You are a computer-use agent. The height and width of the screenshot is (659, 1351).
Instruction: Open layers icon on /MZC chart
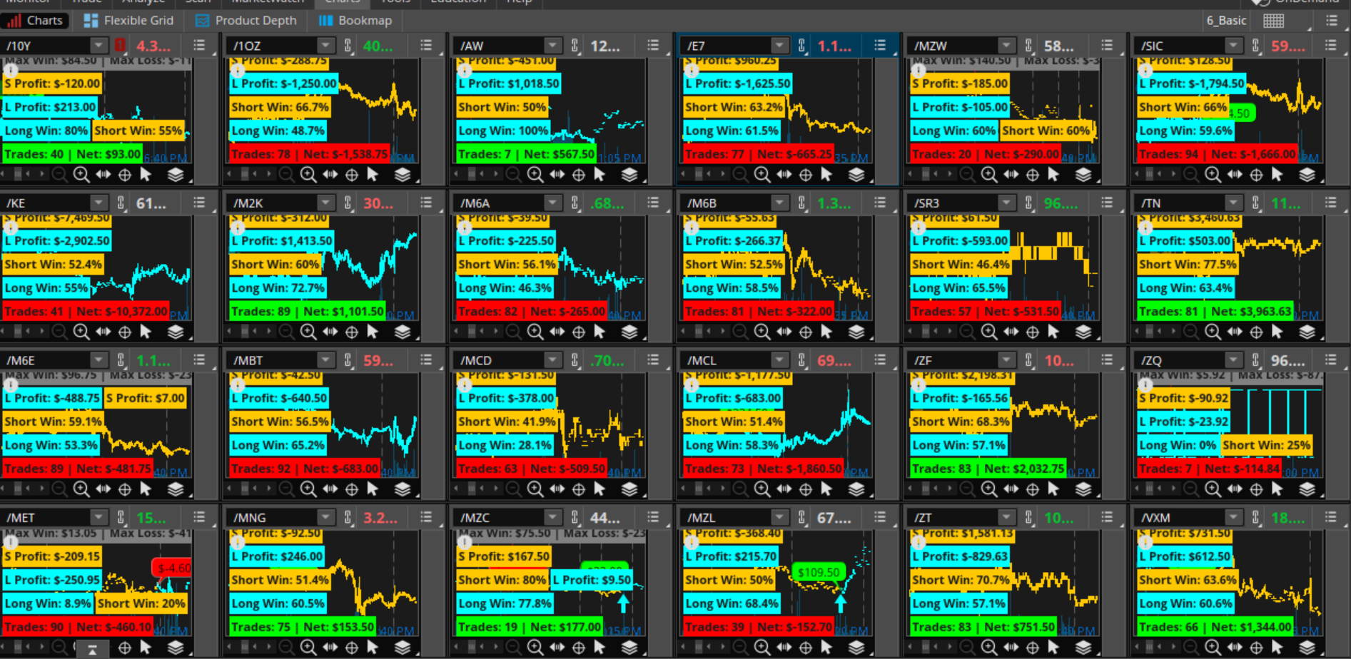629,647
